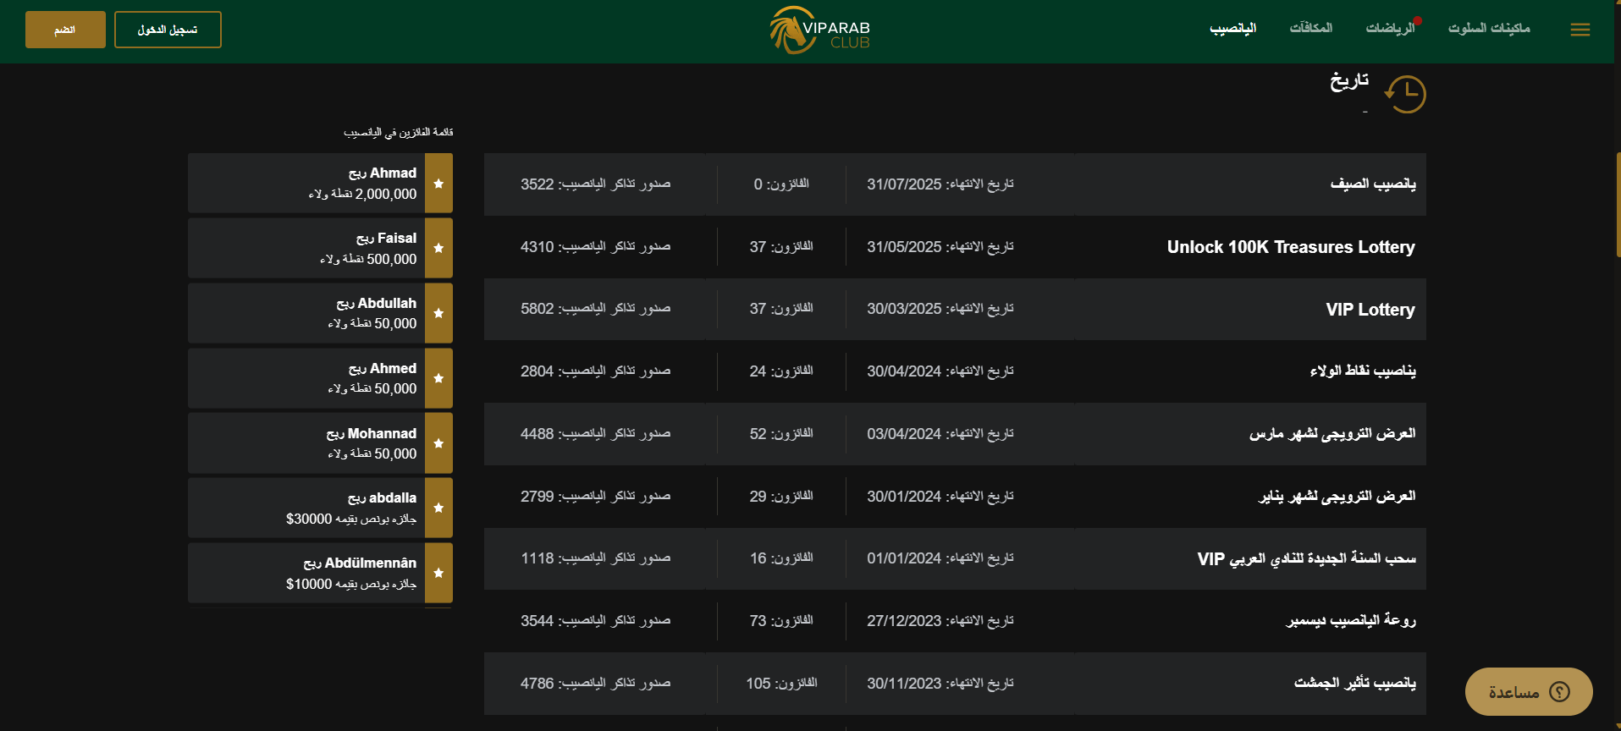Click Faisal's 500,000 points winner card
This screenshot has height=731, width=1621.
320,248
